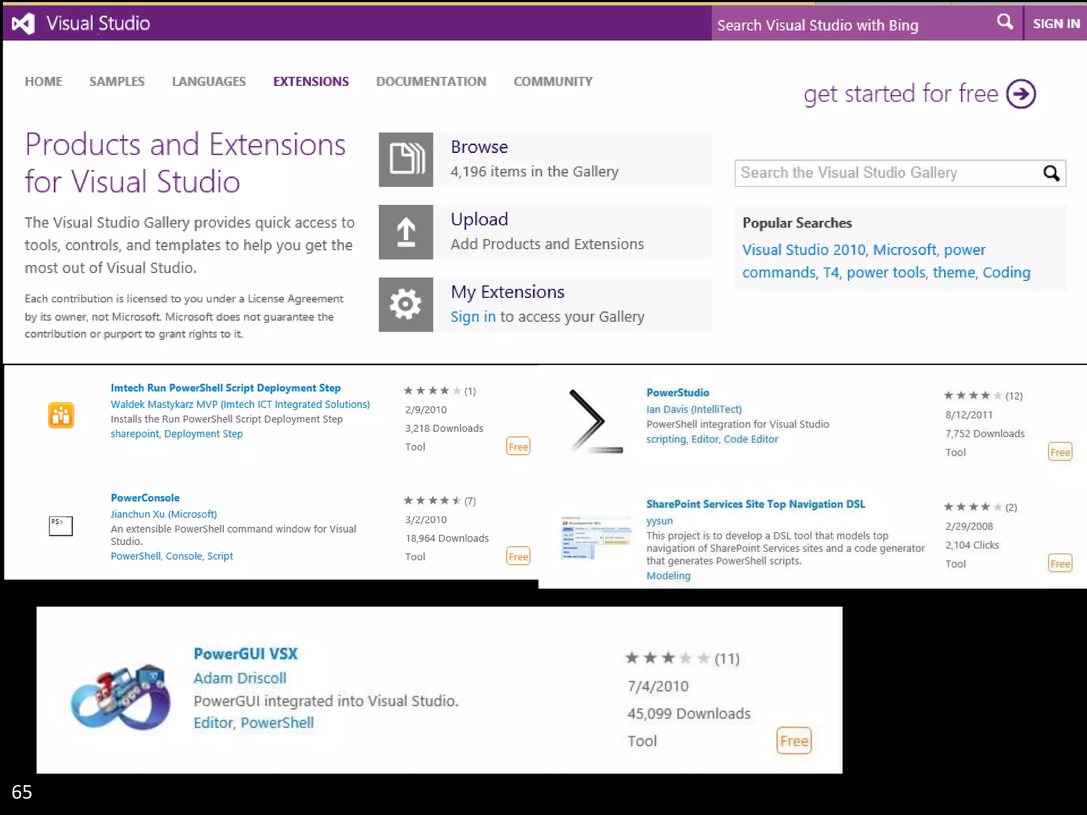Open the Browse gallery heading
Screen dimensions: 1087x815
click(x=479, y=147)
